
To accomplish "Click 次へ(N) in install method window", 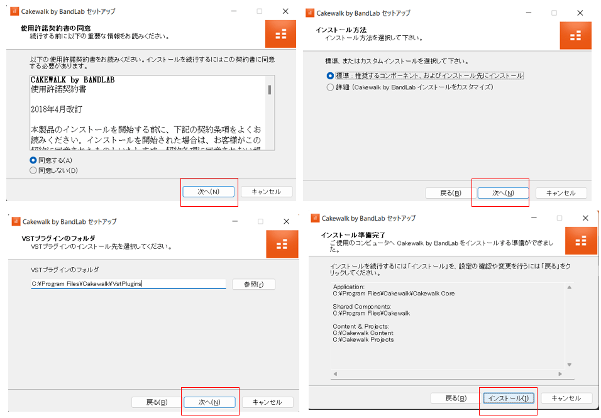I will click(503, 193).
